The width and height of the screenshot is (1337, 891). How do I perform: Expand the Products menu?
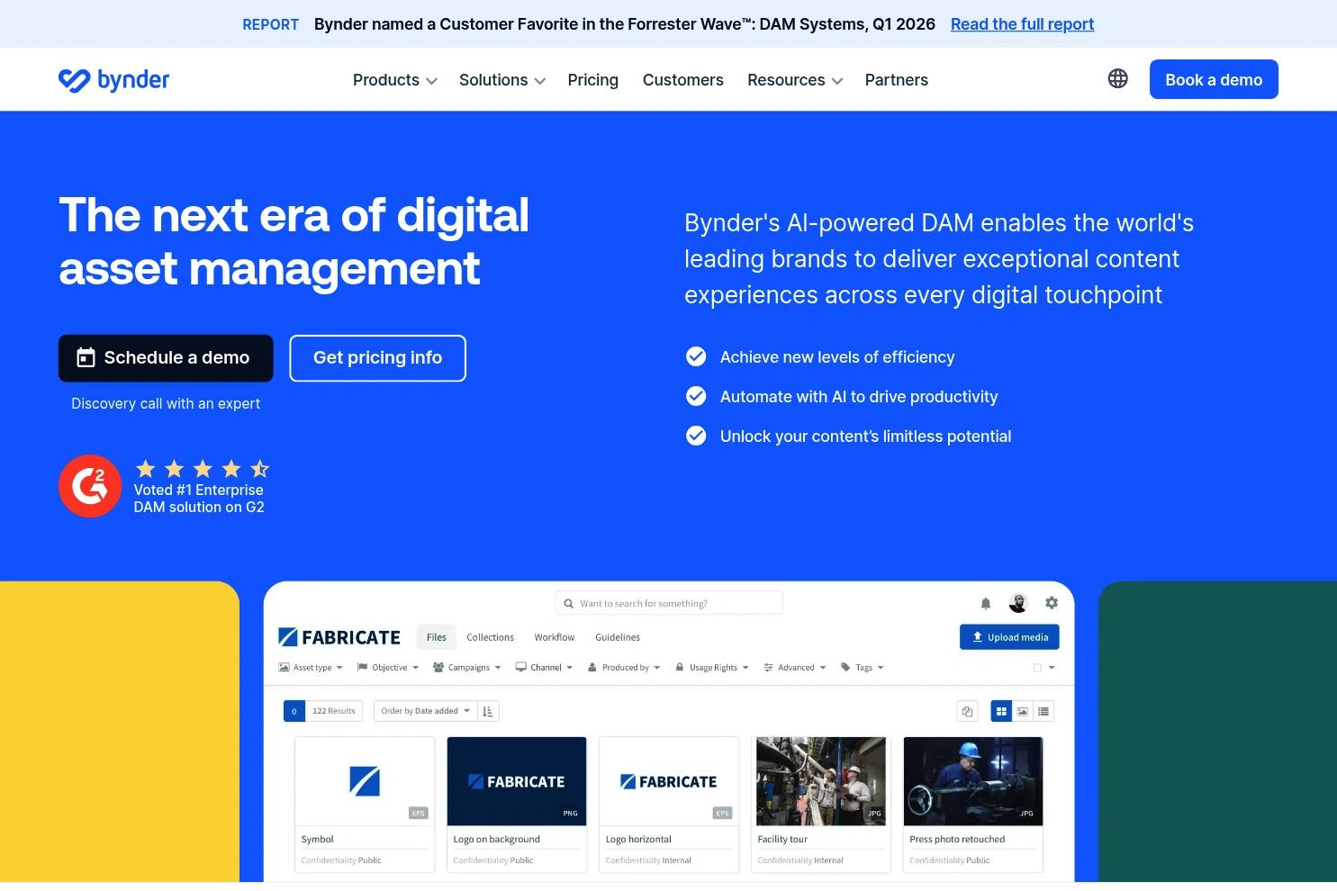(x=395, y=80)
